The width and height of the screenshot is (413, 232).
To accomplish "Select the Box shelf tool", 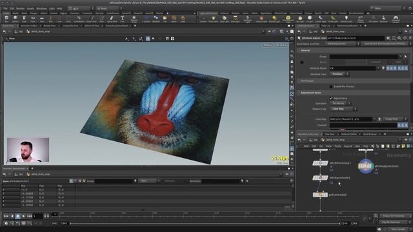I will coord(6,19).
